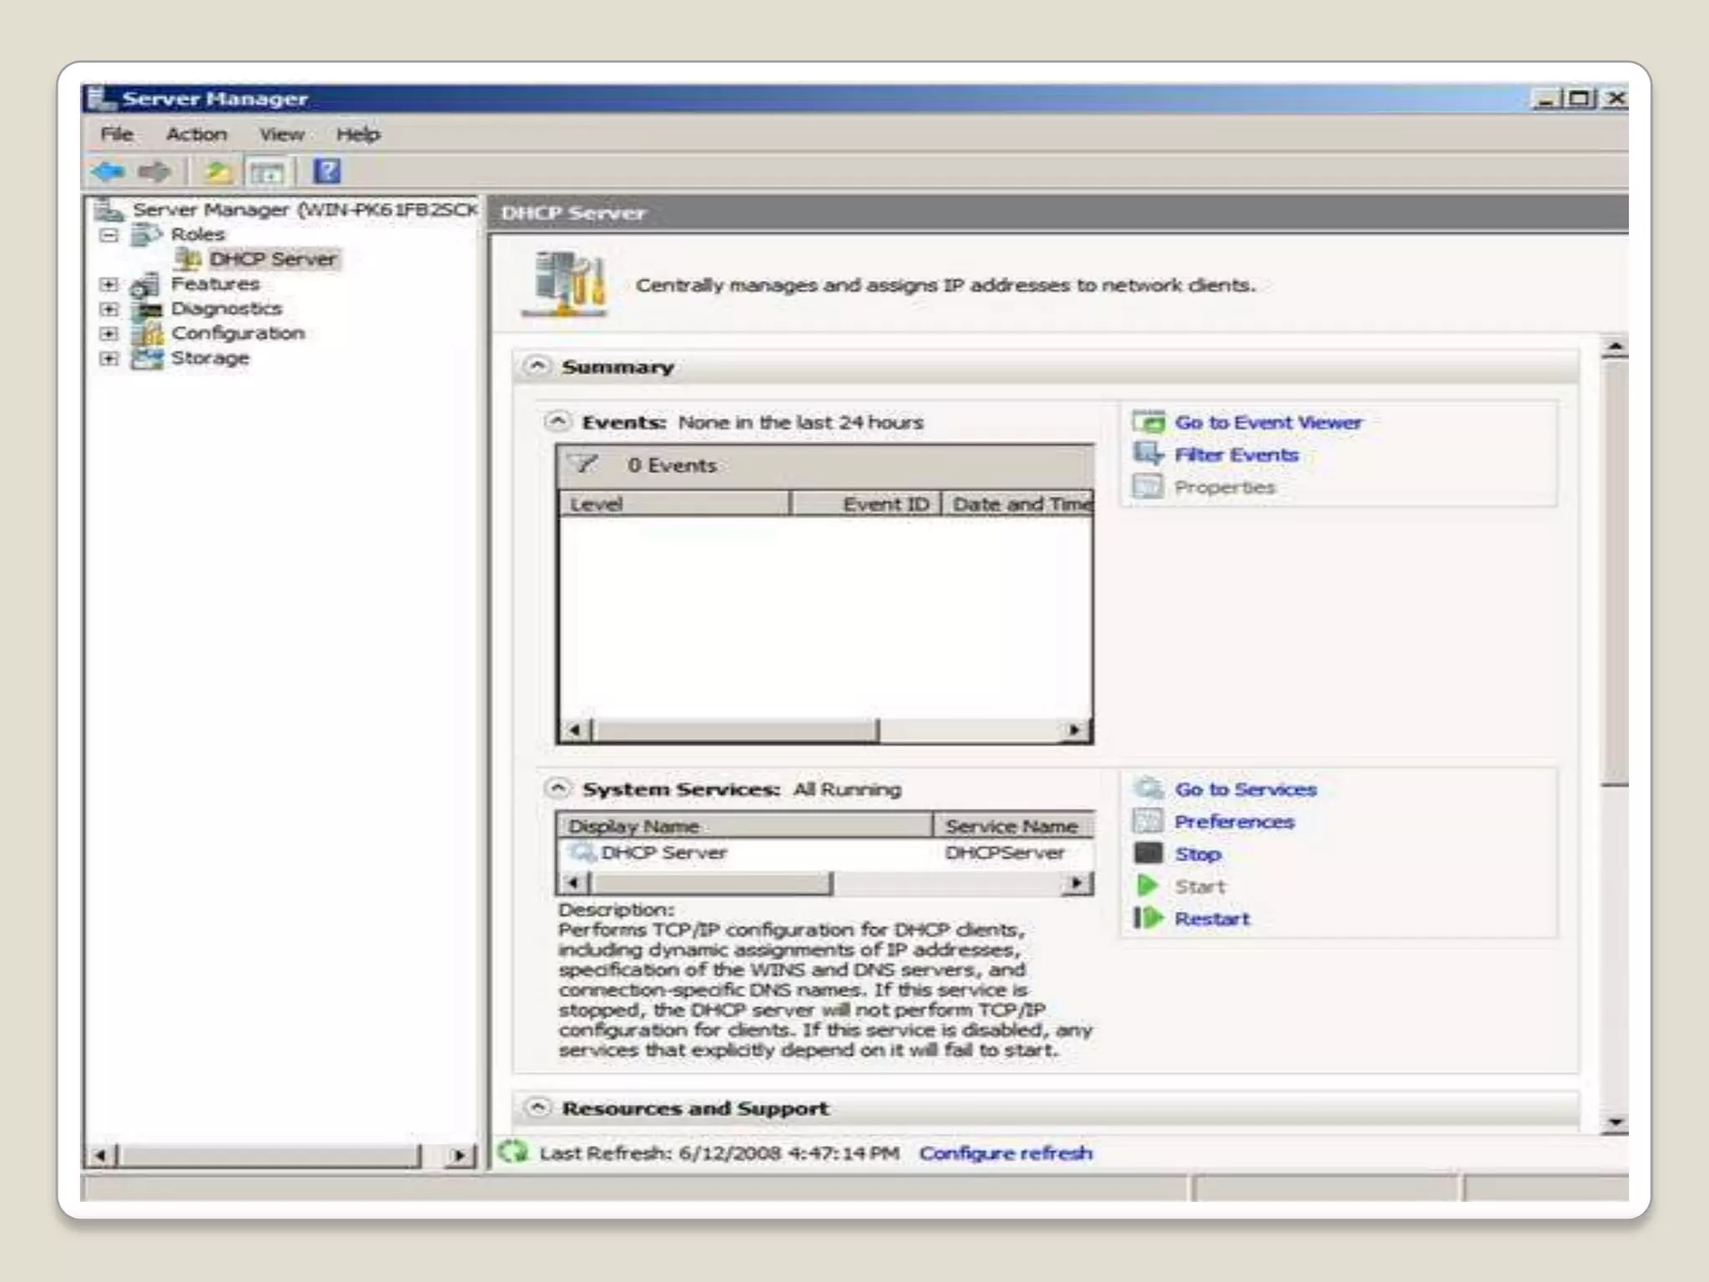Screen dimensions: 1709x1282
Task: Click the Stop service icon
Action: point(1148,853)
